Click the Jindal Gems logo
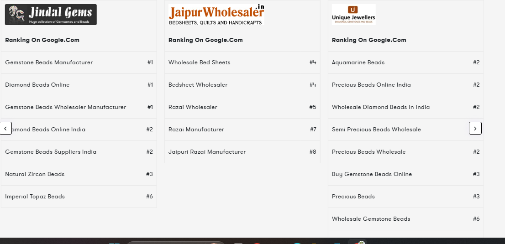Viewport: 505px width, 244px height. click(51, 15)
